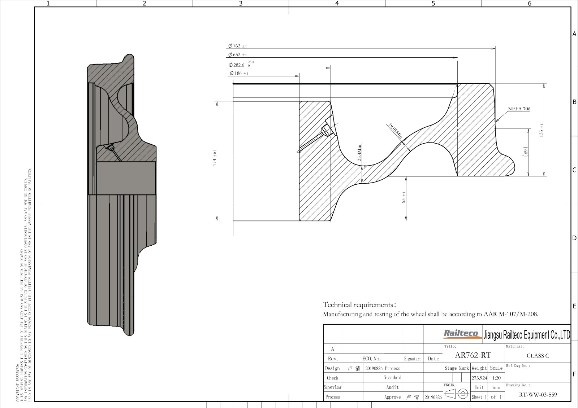Viewport: 578px width, 408px height.
Task: Click the 'Supervisor' row label
Action: pyautogui.click(x=333, y=387)
